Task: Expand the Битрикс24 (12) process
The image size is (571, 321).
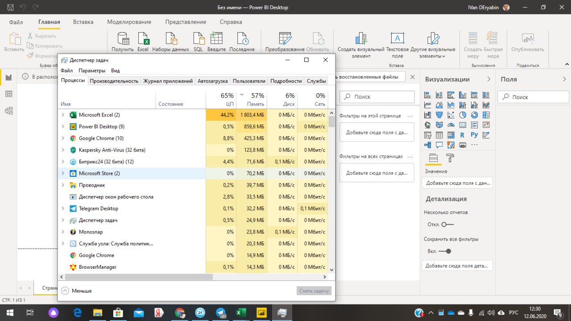Action: [x=63, y=162]
